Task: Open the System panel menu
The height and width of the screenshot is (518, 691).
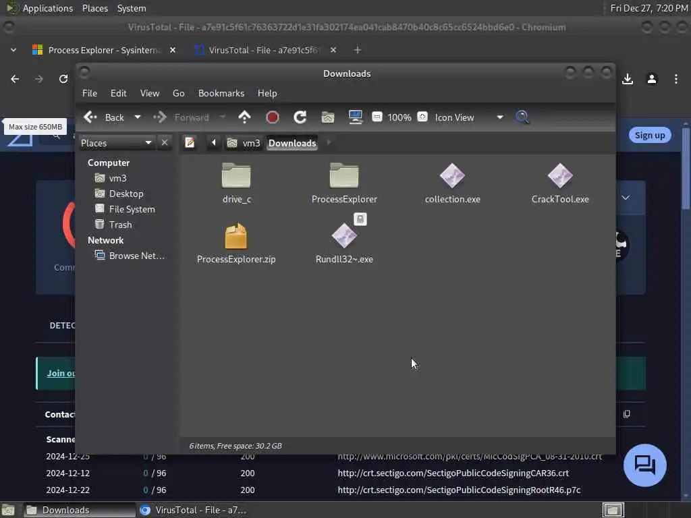Action: coord(132,8)
